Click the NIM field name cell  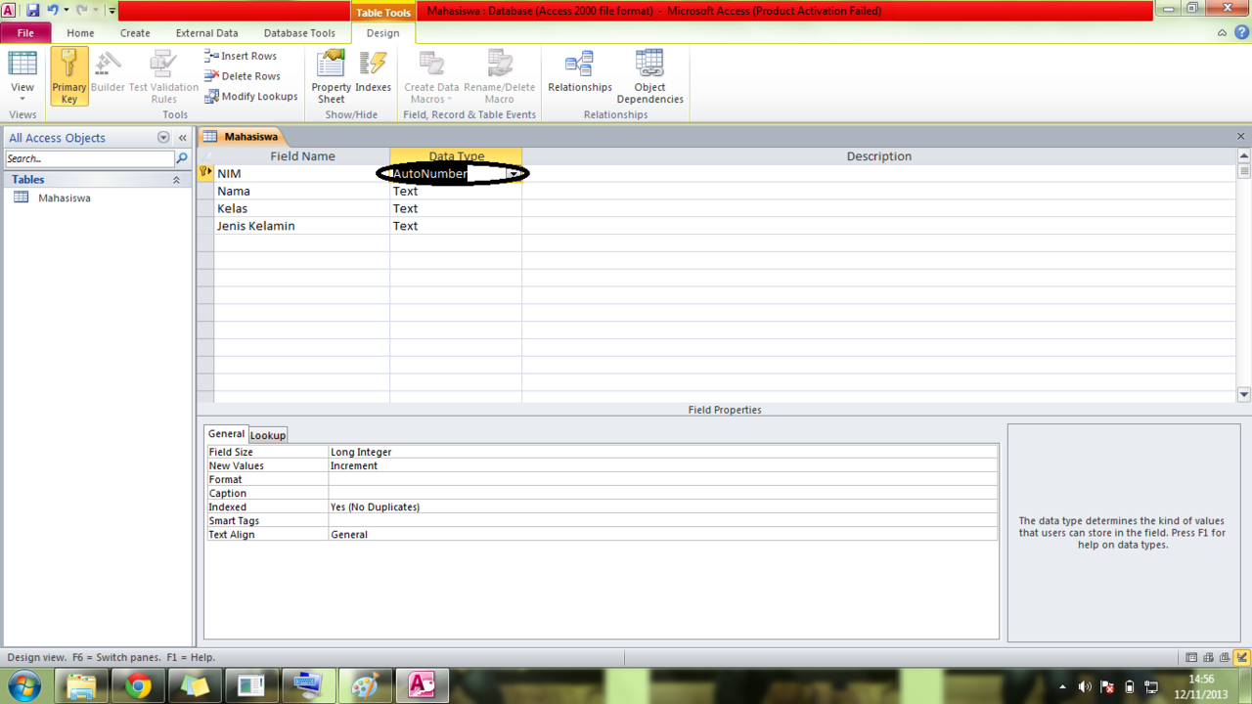302,173
